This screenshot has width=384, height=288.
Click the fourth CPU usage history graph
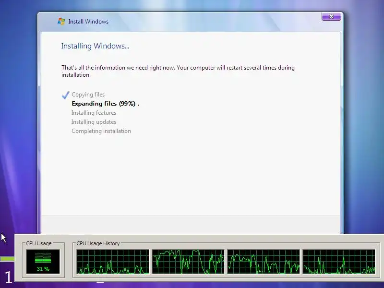339,262
